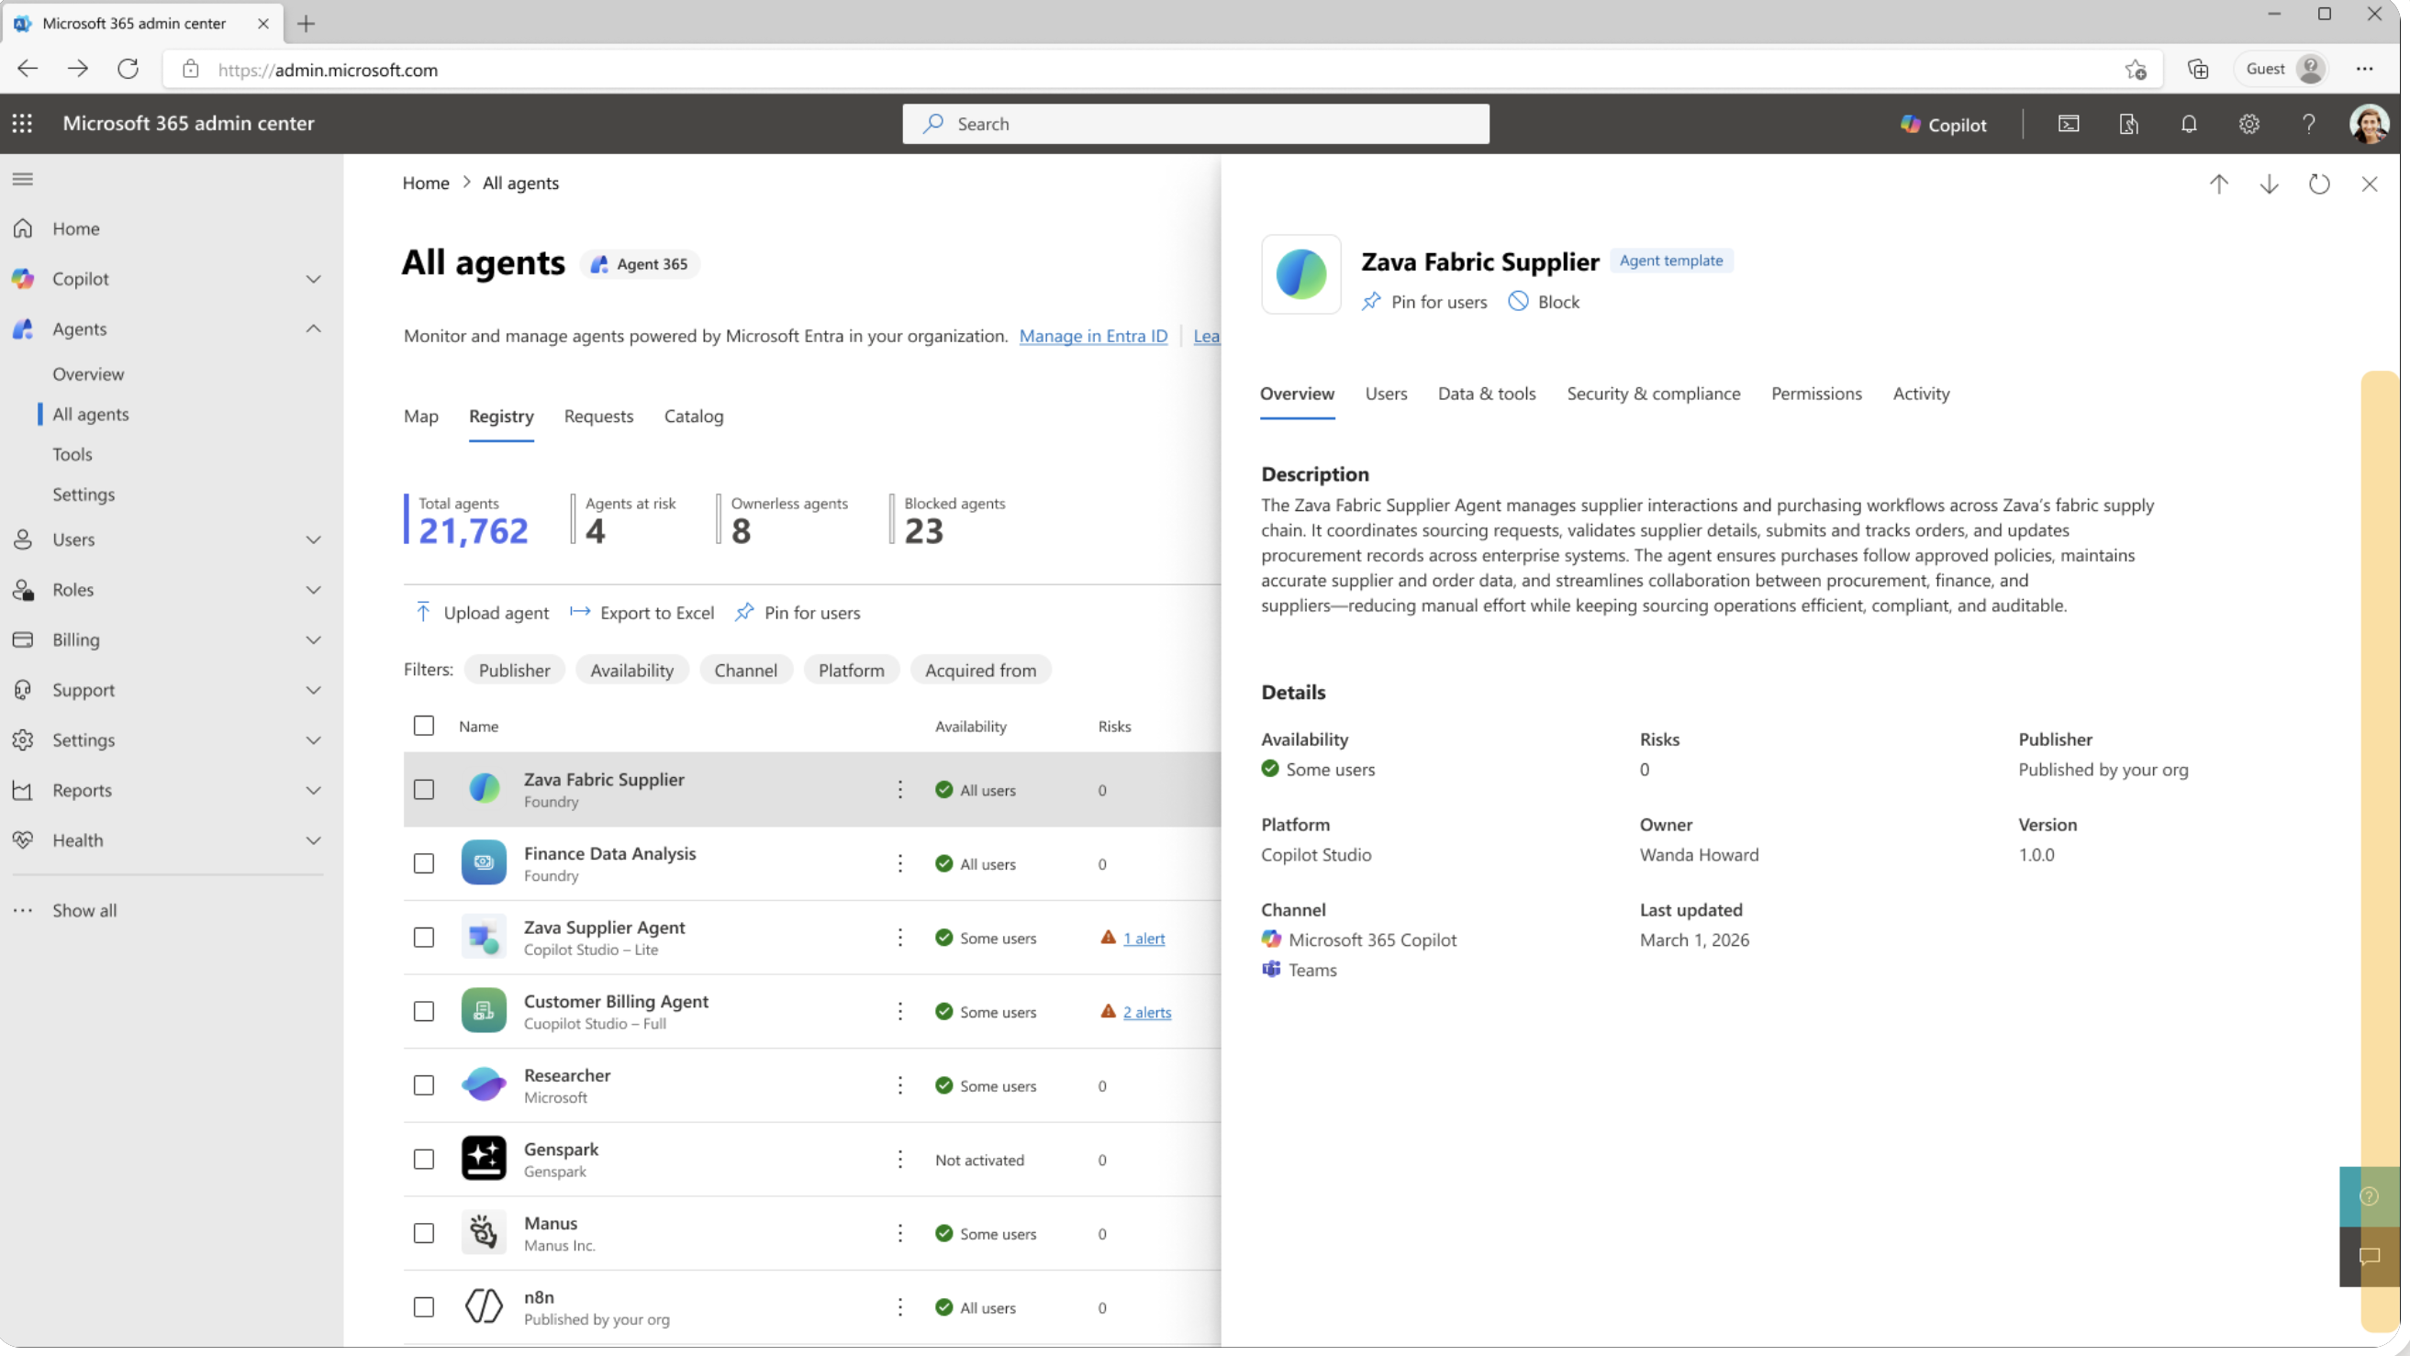Switch to the Requests tab
Screen dimensions: 2410x1356
coord(598,417)
